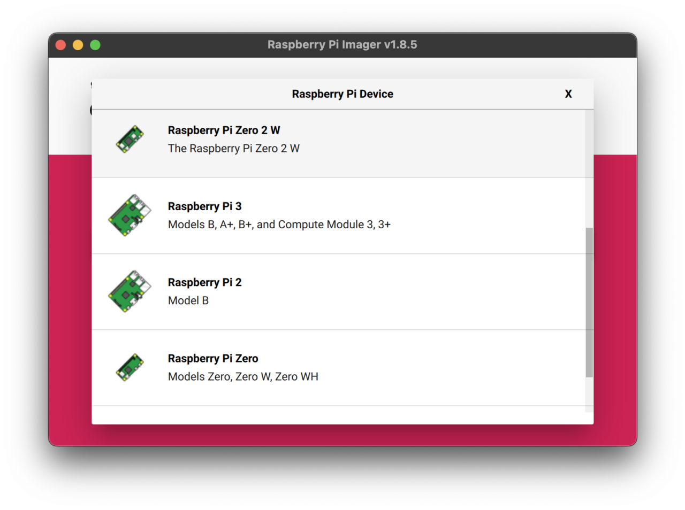Click the Raspberry Pi Zero 2 W board icon

(x=130, y=140)
